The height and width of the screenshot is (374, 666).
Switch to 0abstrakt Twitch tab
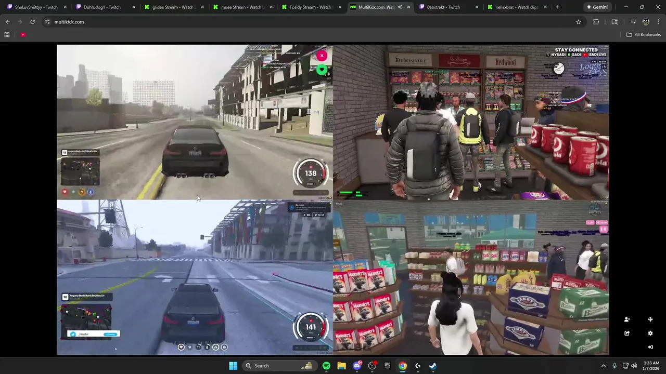pyautogui.click(x=445, y=7)
